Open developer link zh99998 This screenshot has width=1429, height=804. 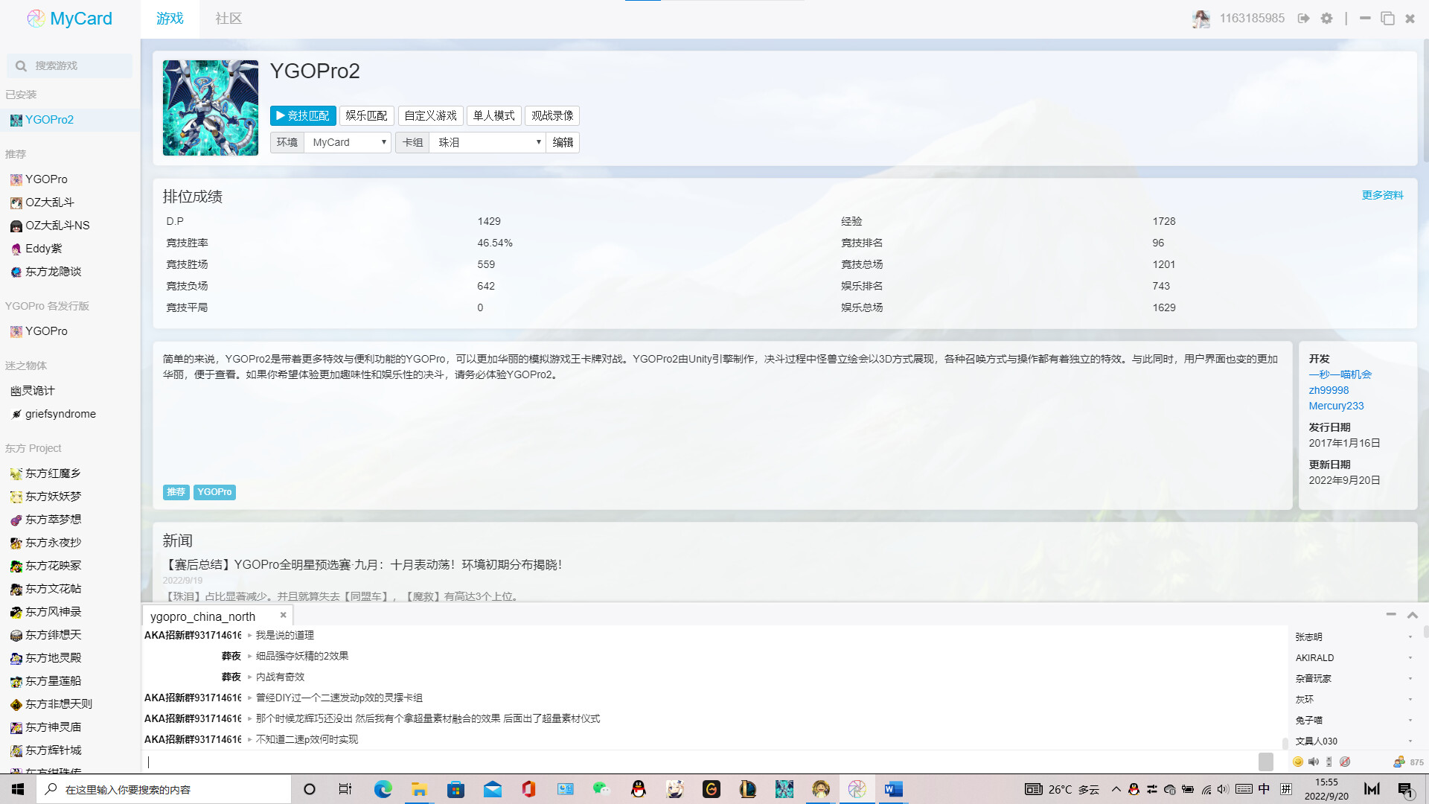(x=1329, y=390)
